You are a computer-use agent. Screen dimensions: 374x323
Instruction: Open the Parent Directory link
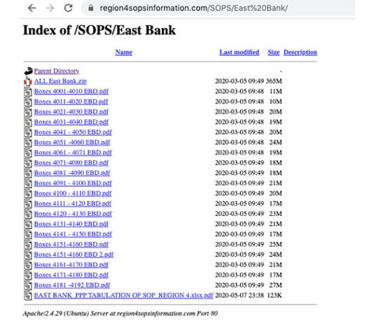point(57,71)
